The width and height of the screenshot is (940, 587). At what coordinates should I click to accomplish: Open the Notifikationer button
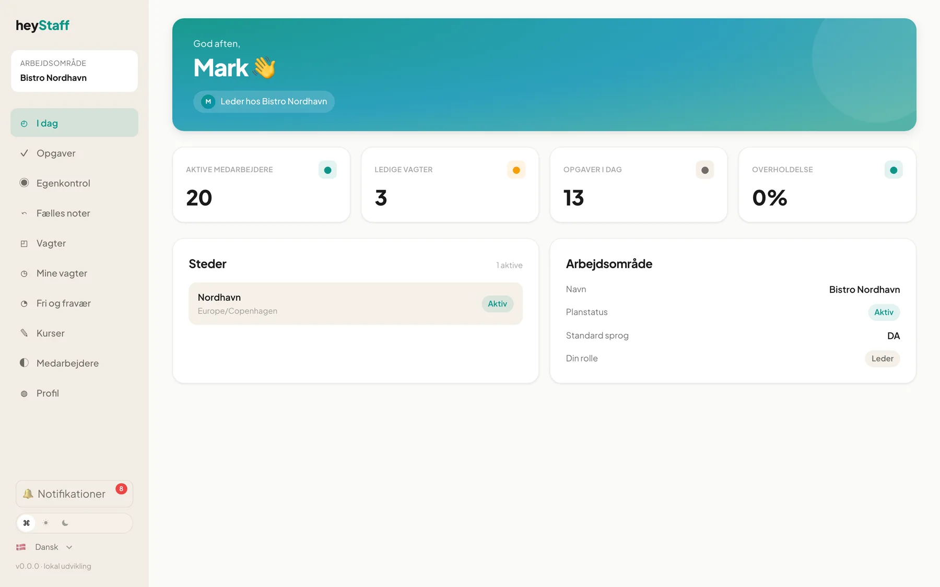74,494
